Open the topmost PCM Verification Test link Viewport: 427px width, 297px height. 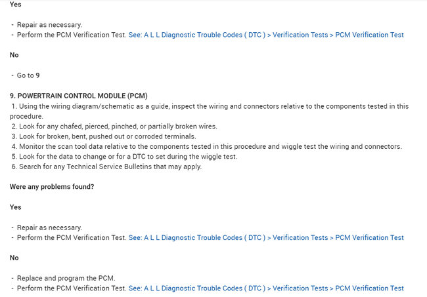click(x=266, y=35)
